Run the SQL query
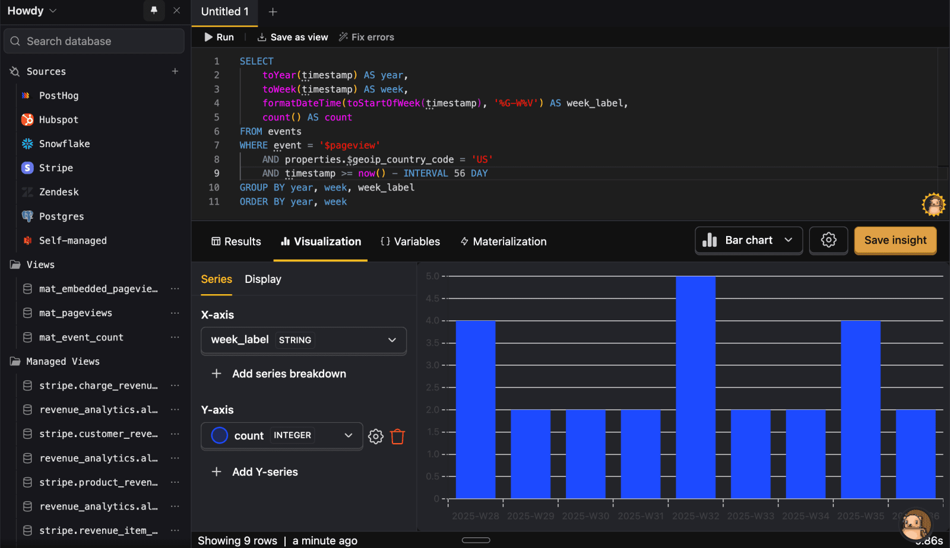This screenshot has height=548, width=950. tap(219, 37)
